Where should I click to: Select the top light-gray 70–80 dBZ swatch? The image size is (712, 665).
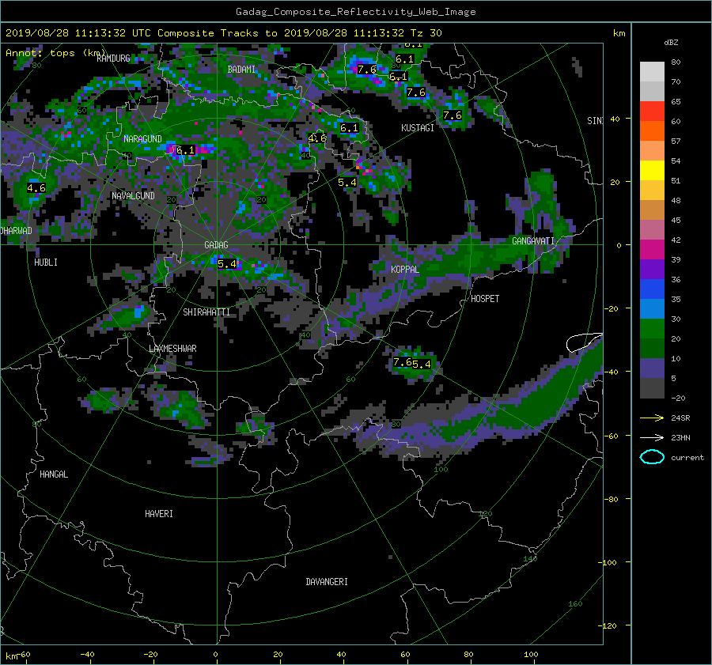coord(652,72)
